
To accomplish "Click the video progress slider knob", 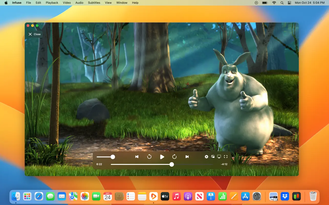I will click(172, 164).
